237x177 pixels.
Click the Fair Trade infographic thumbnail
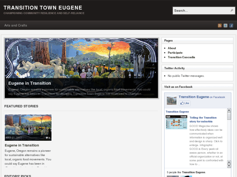176,122
